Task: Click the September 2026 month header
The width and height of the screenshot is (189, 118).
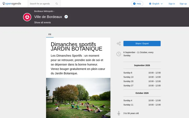Action: click(x=142, y=65)
